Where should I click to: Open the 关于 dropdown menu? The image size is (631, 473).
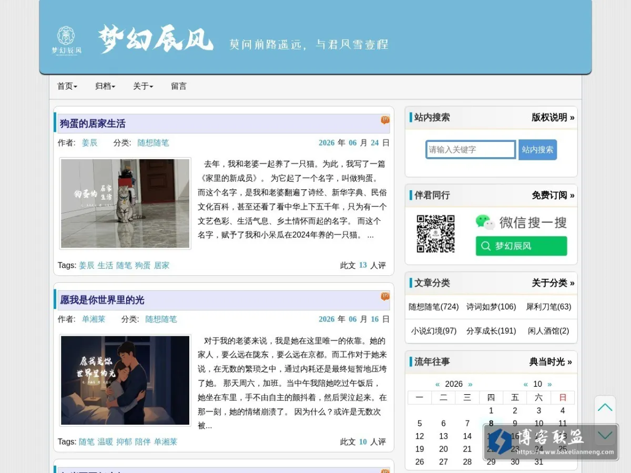[143, 86]
